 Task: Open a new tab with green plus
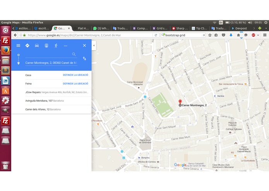click(x=260, y=28)
